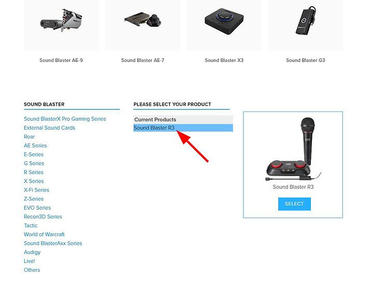Select the G Series link
This screenshot has width=373, height=281.
[x=34, y=163]
